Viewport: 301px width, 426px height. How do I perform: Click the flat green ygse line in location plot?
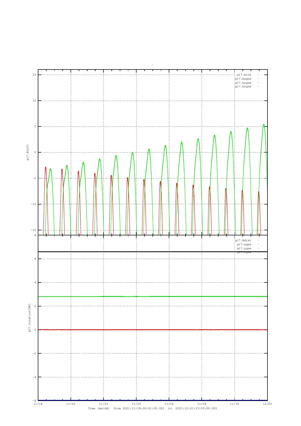pyautogui.click(x=152, y=296)
